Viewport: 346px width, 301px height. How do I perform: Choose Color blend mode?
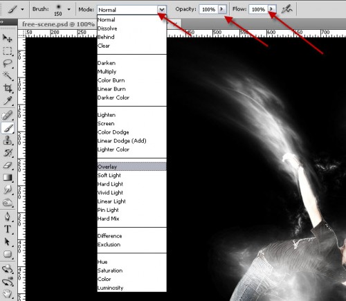[x=131, y=279]
